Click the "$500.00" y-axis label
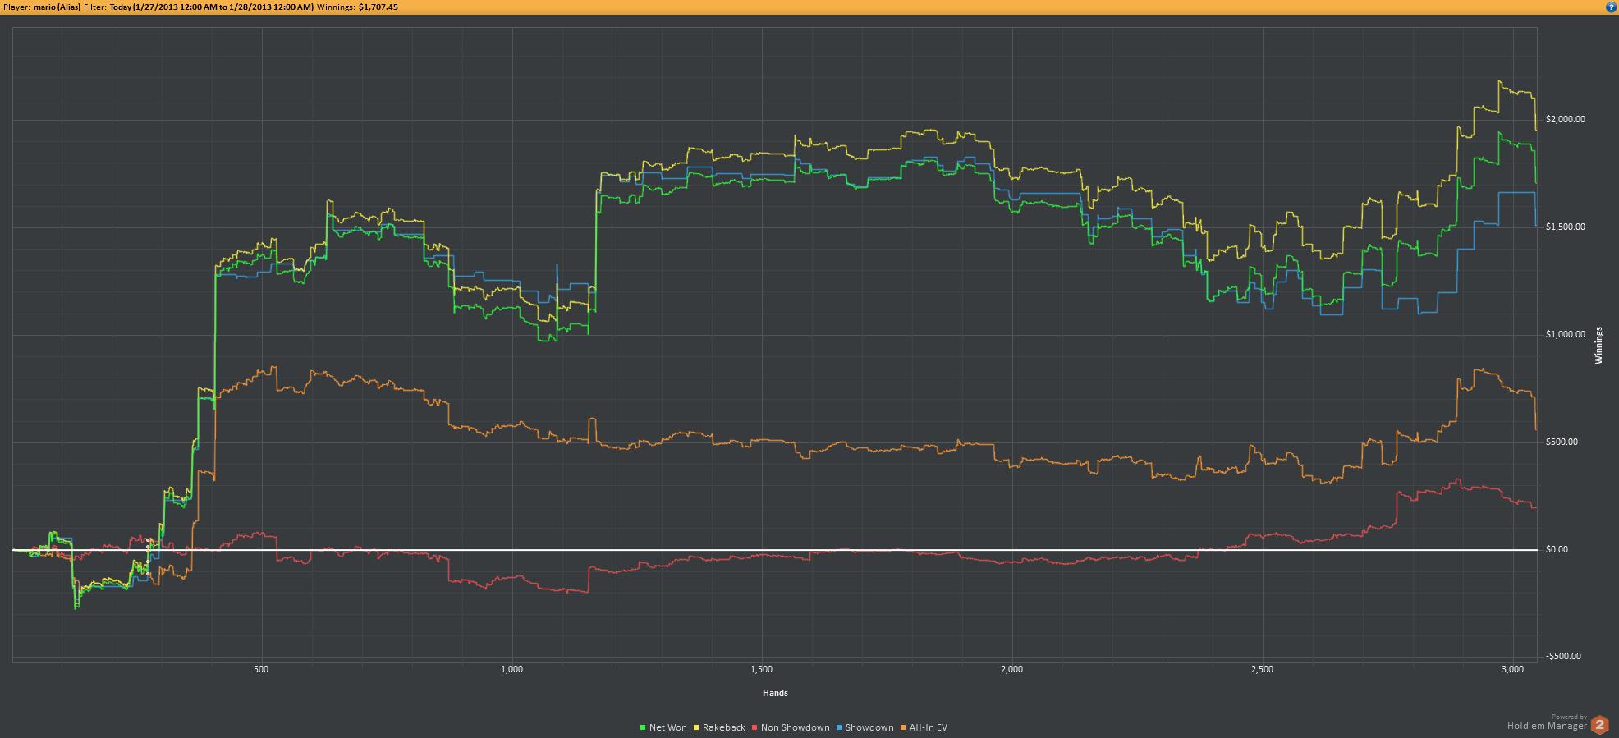 [1562, 442]
